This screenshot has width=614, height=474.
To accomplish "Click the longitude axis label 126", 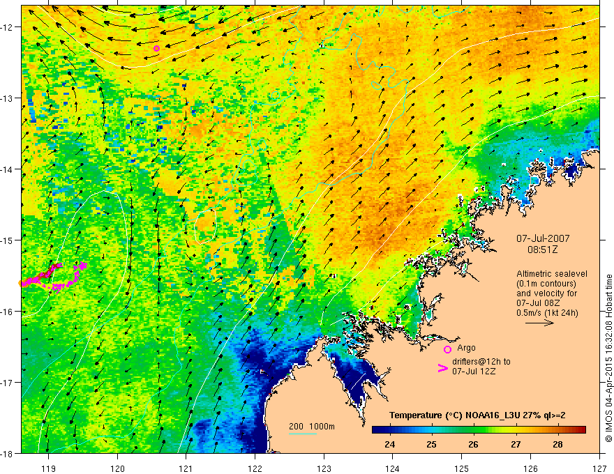I will tap(530, 468).
